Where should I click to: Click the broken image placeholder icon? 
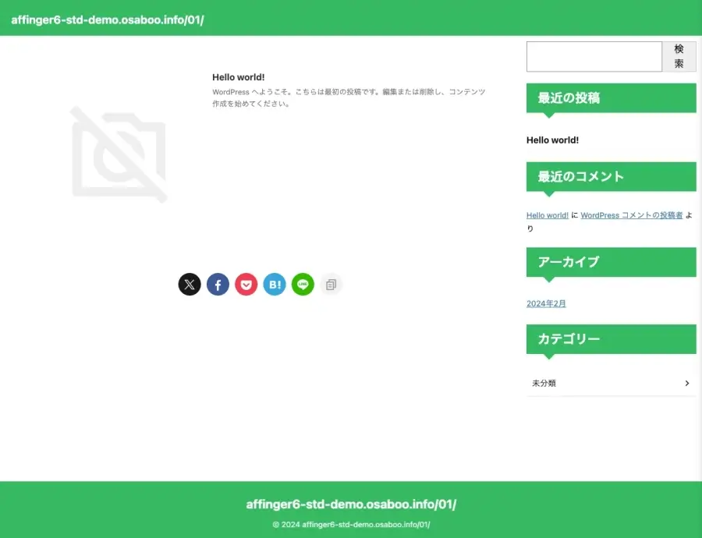pyautogui.click(x=119, y=154)
